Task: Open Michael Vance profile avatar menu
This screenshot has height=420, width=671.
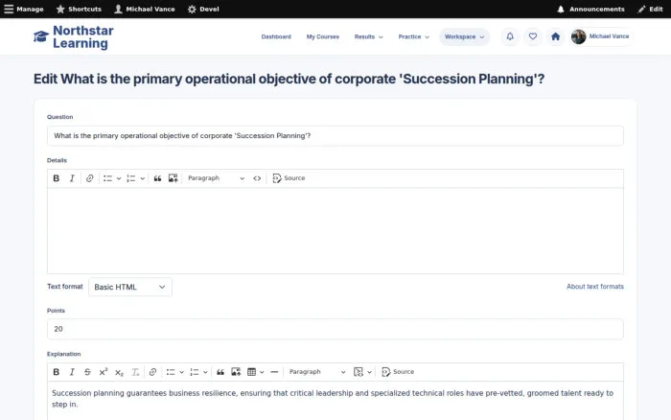Action: pyautogui.click(x=601, y=36)
